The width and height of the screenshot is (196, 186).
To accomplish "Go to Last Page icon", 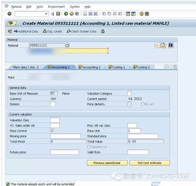I will coord(120,14).
